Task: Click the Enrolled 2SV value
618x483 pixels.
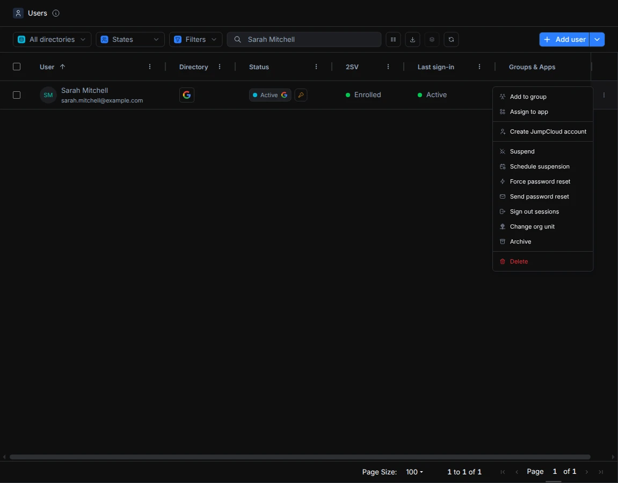Action: coord(363,95)
